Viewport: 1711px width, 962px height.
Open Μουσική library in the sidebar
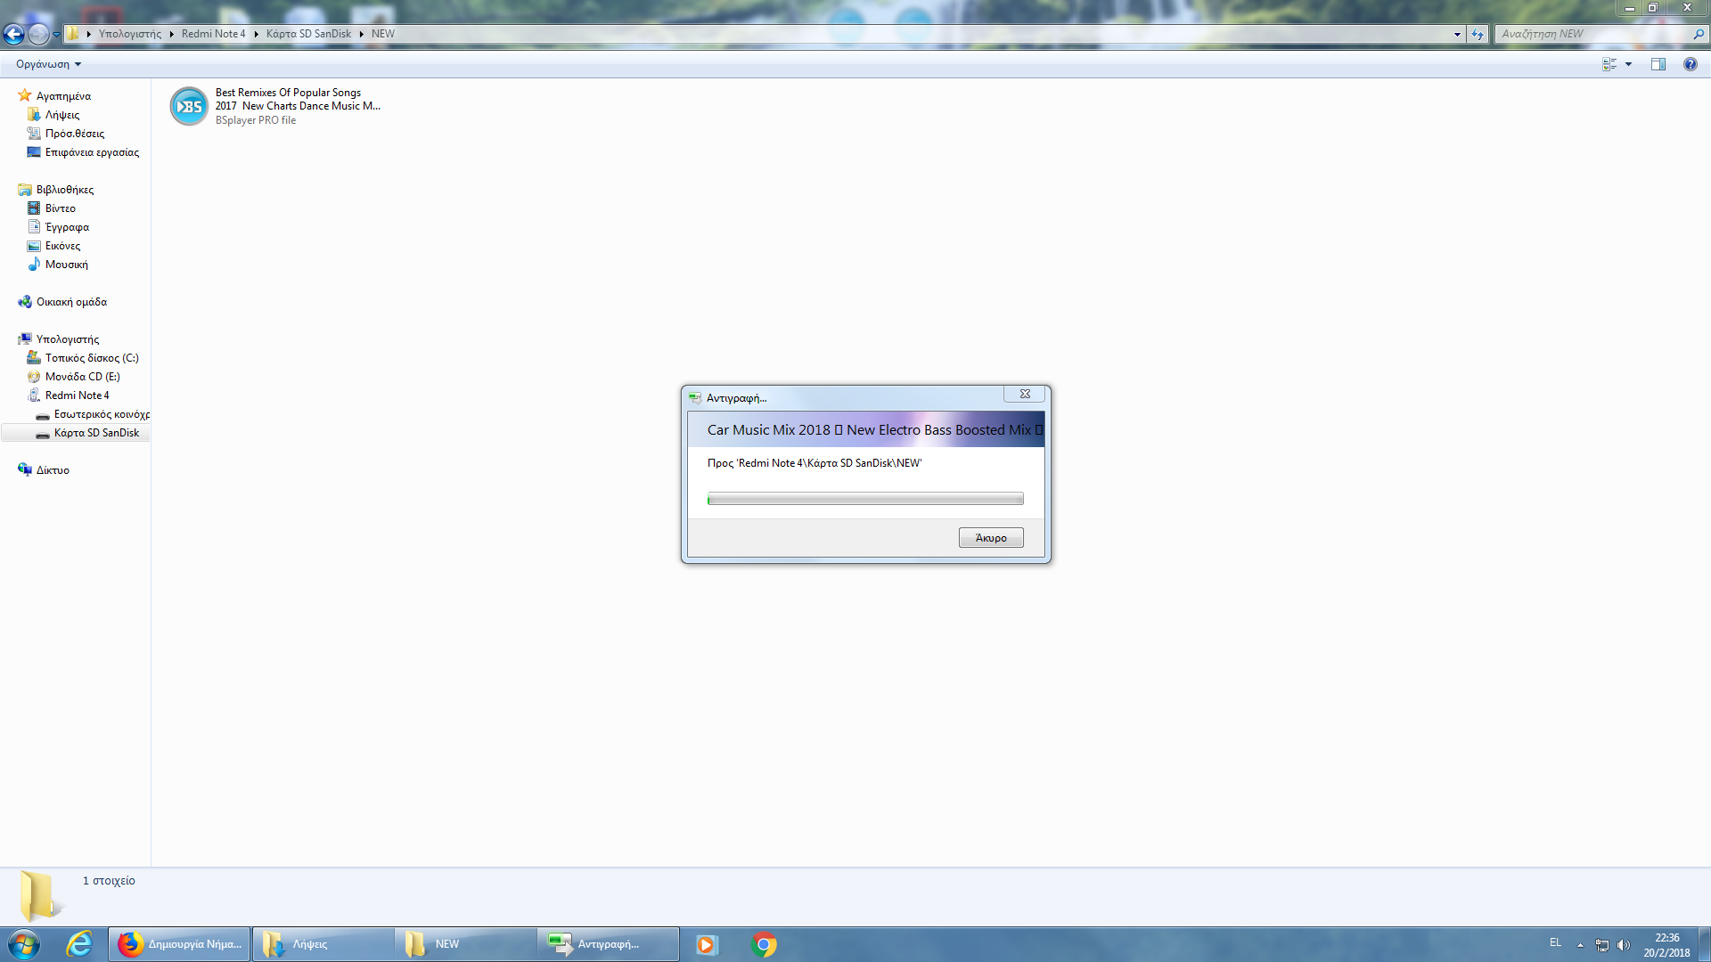pyautogui.click(x=66, y=265)
